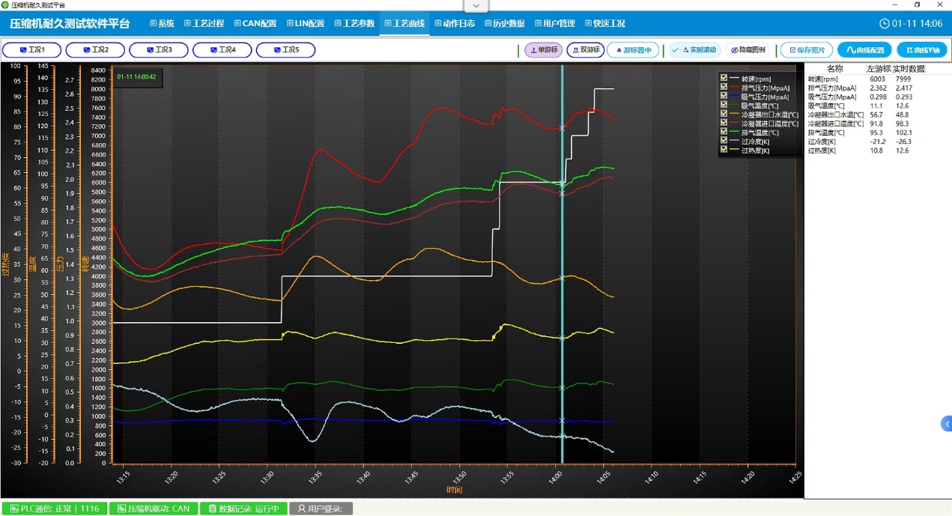
Task: Select the 工况1 curve button
Action: [31, 50]
